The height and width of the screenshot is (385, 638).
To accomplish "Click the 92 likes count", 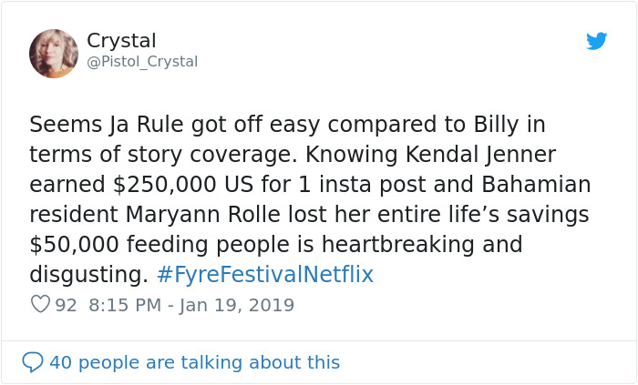I will (x=66, y=305).
